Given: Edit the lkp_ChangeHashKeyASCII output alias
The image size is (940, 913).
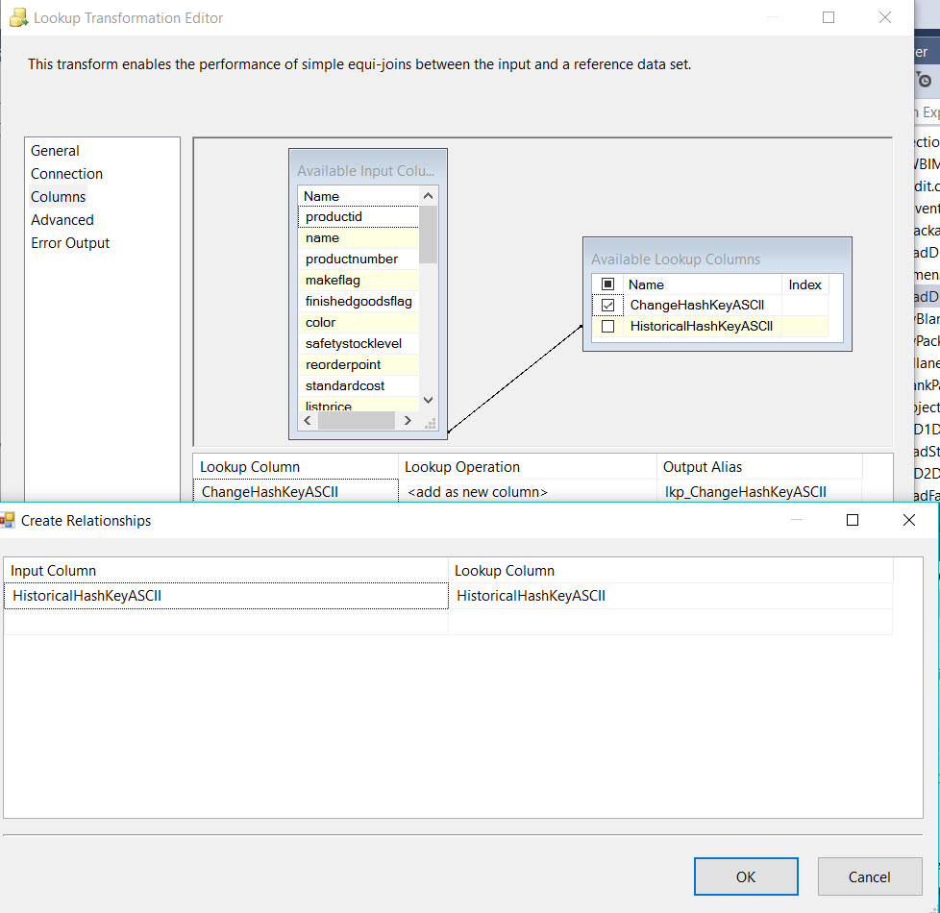Looking at the screenshot, I should pos(759,491).
